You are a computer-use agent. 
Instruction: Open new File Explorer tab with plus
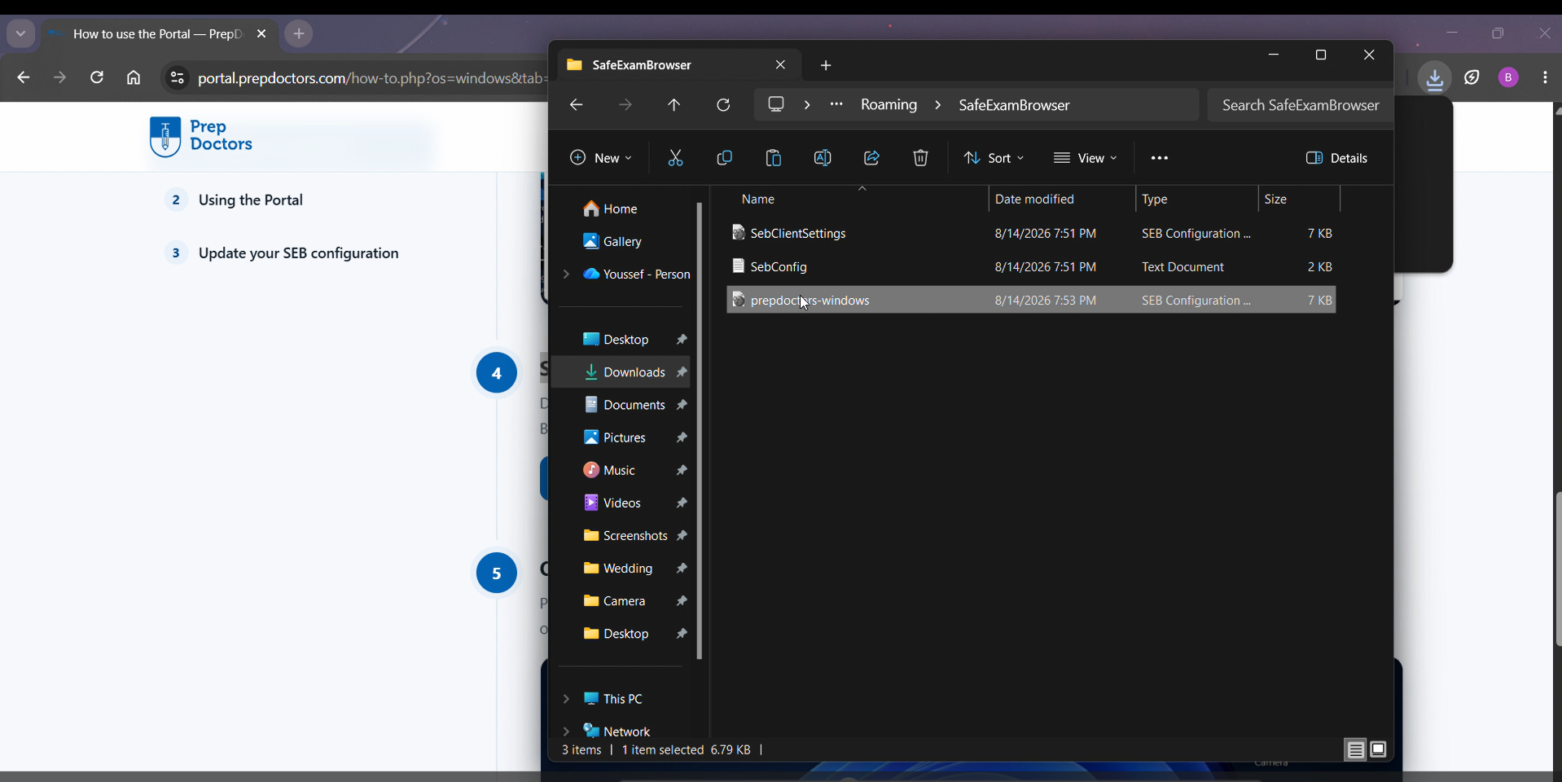pos(826,65)
